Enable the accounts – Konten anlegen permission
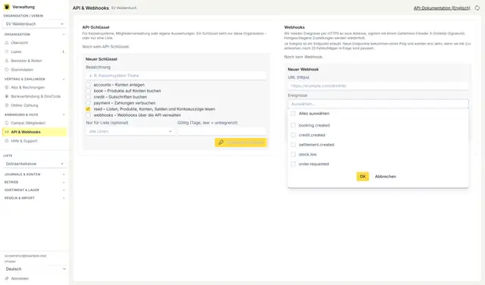The image size is (485, 285). coord(88,84)
